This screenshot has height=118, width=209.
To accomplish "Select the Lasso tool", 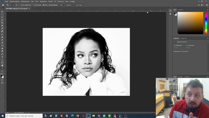I will click(2, 17).
